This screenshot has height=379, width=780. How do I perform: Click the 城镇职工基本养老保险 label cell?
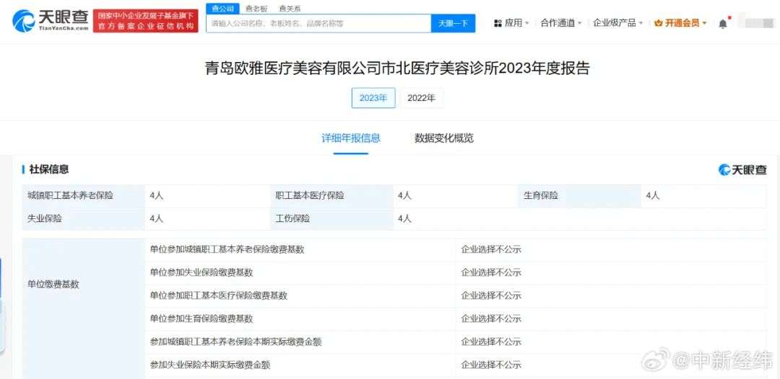coord(84,195)
